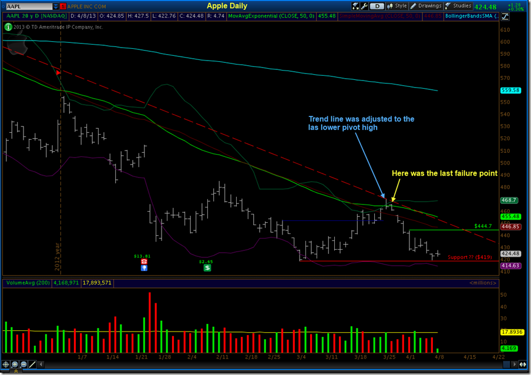This screenshot has height=375, width=531.
Task: Click the 455.48 green price bubble
Action: [510, 216]
